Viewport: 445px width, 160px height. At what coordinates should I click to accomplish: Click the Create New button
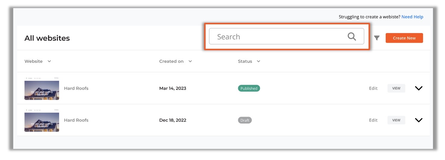click(x=404, y=38)
